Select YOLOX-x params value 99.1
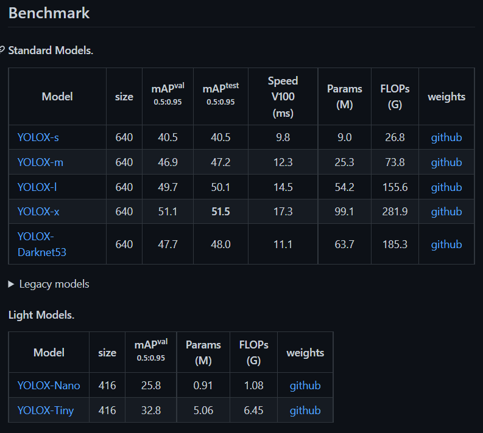 pyautogui.click(x=344, y=212)
